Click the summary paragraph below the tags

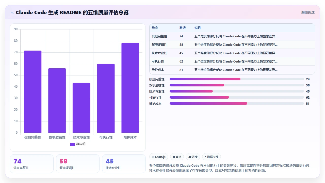pos(231,168)
